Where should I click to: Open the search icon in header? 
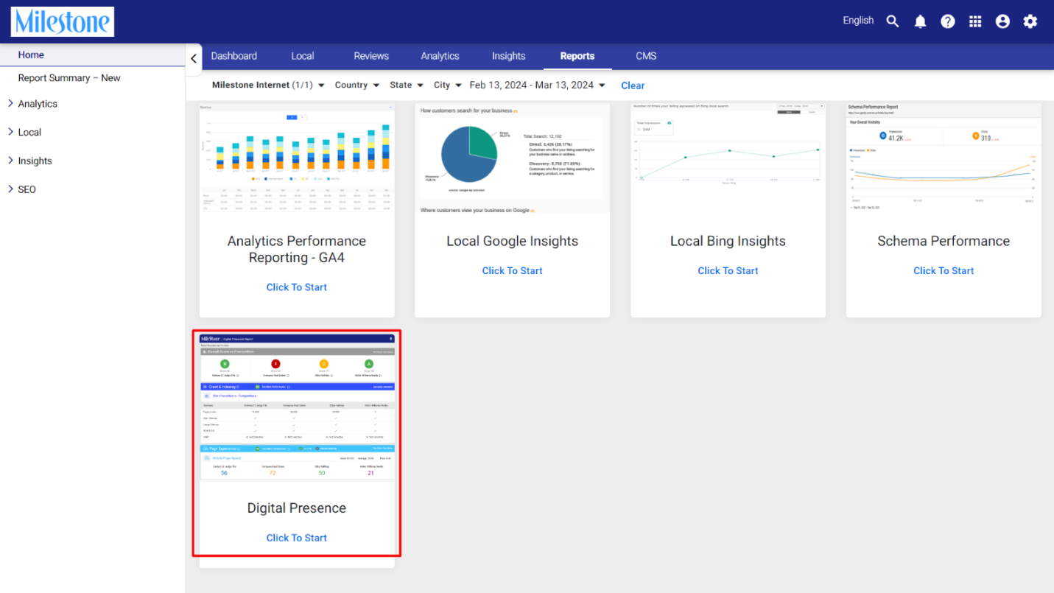tap(893, 21)
